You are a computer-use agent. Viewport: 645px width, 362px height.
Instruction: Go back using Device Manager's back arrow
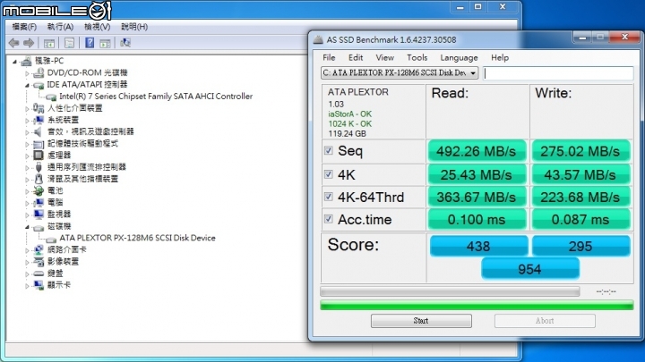click(x=14, y=43)
